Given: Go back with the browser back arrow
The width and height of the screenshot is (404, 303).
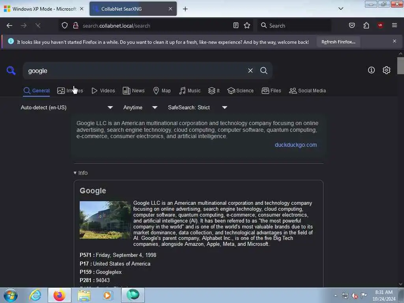Looking at the screenshot, I should point(9,26).
